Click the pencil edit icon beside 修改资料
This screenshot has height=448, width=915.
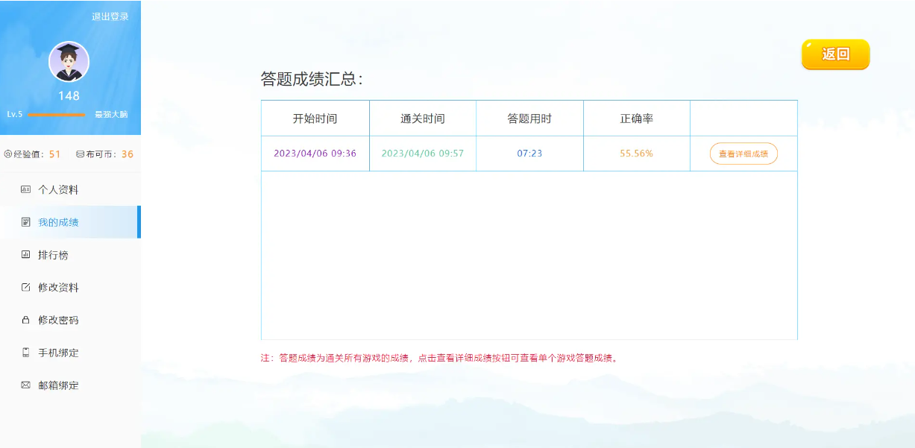coord(25,288)
